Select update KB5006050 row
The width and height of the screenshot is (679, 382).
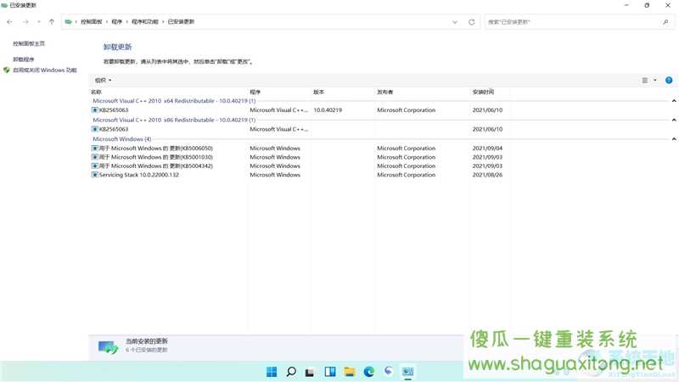pos(299,148)
